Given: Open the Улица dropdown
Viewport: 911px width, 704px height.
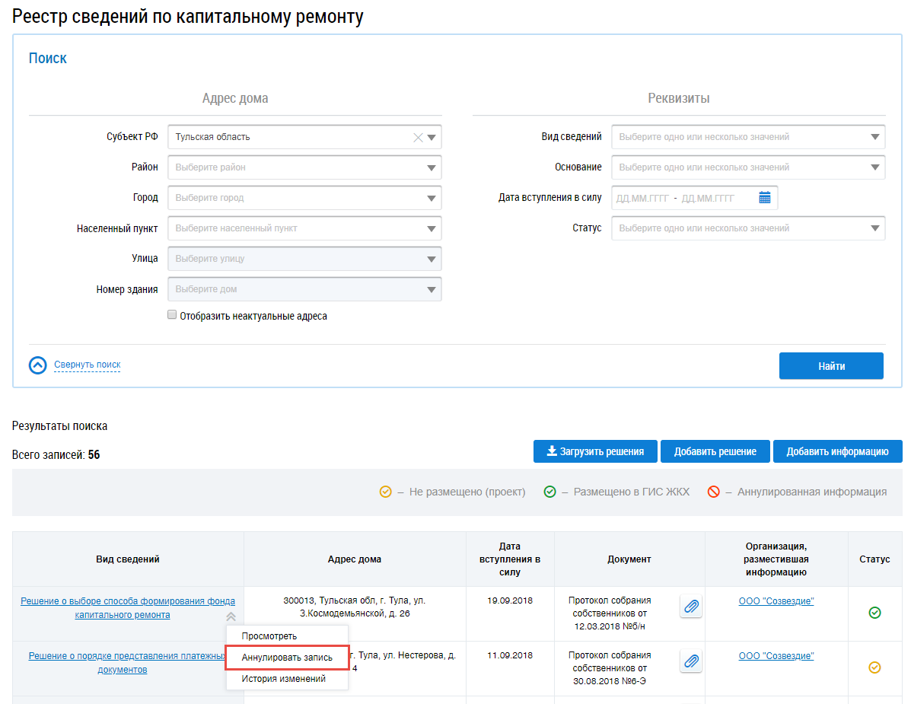Looking at the screenshot, I should [304, 259].
